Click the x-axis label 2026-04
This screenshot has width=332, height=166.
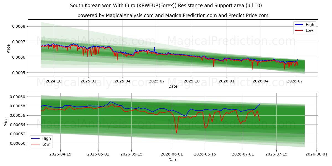(x=261, y=81)
